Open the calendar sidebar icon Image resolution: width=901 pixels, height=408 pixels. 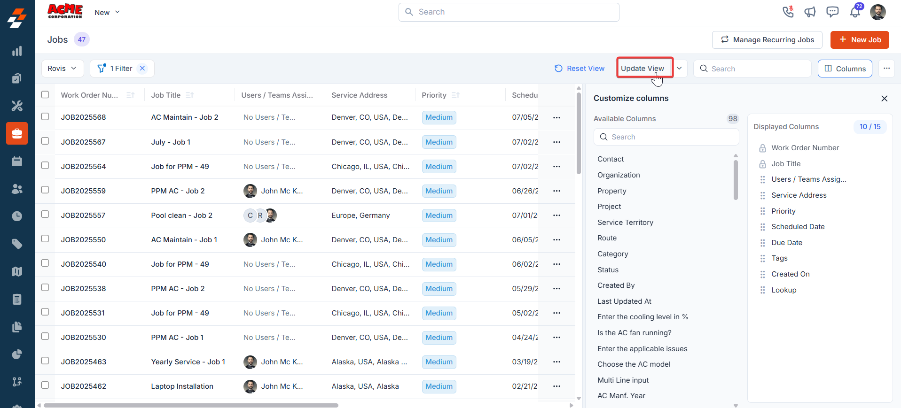[17, 161]
